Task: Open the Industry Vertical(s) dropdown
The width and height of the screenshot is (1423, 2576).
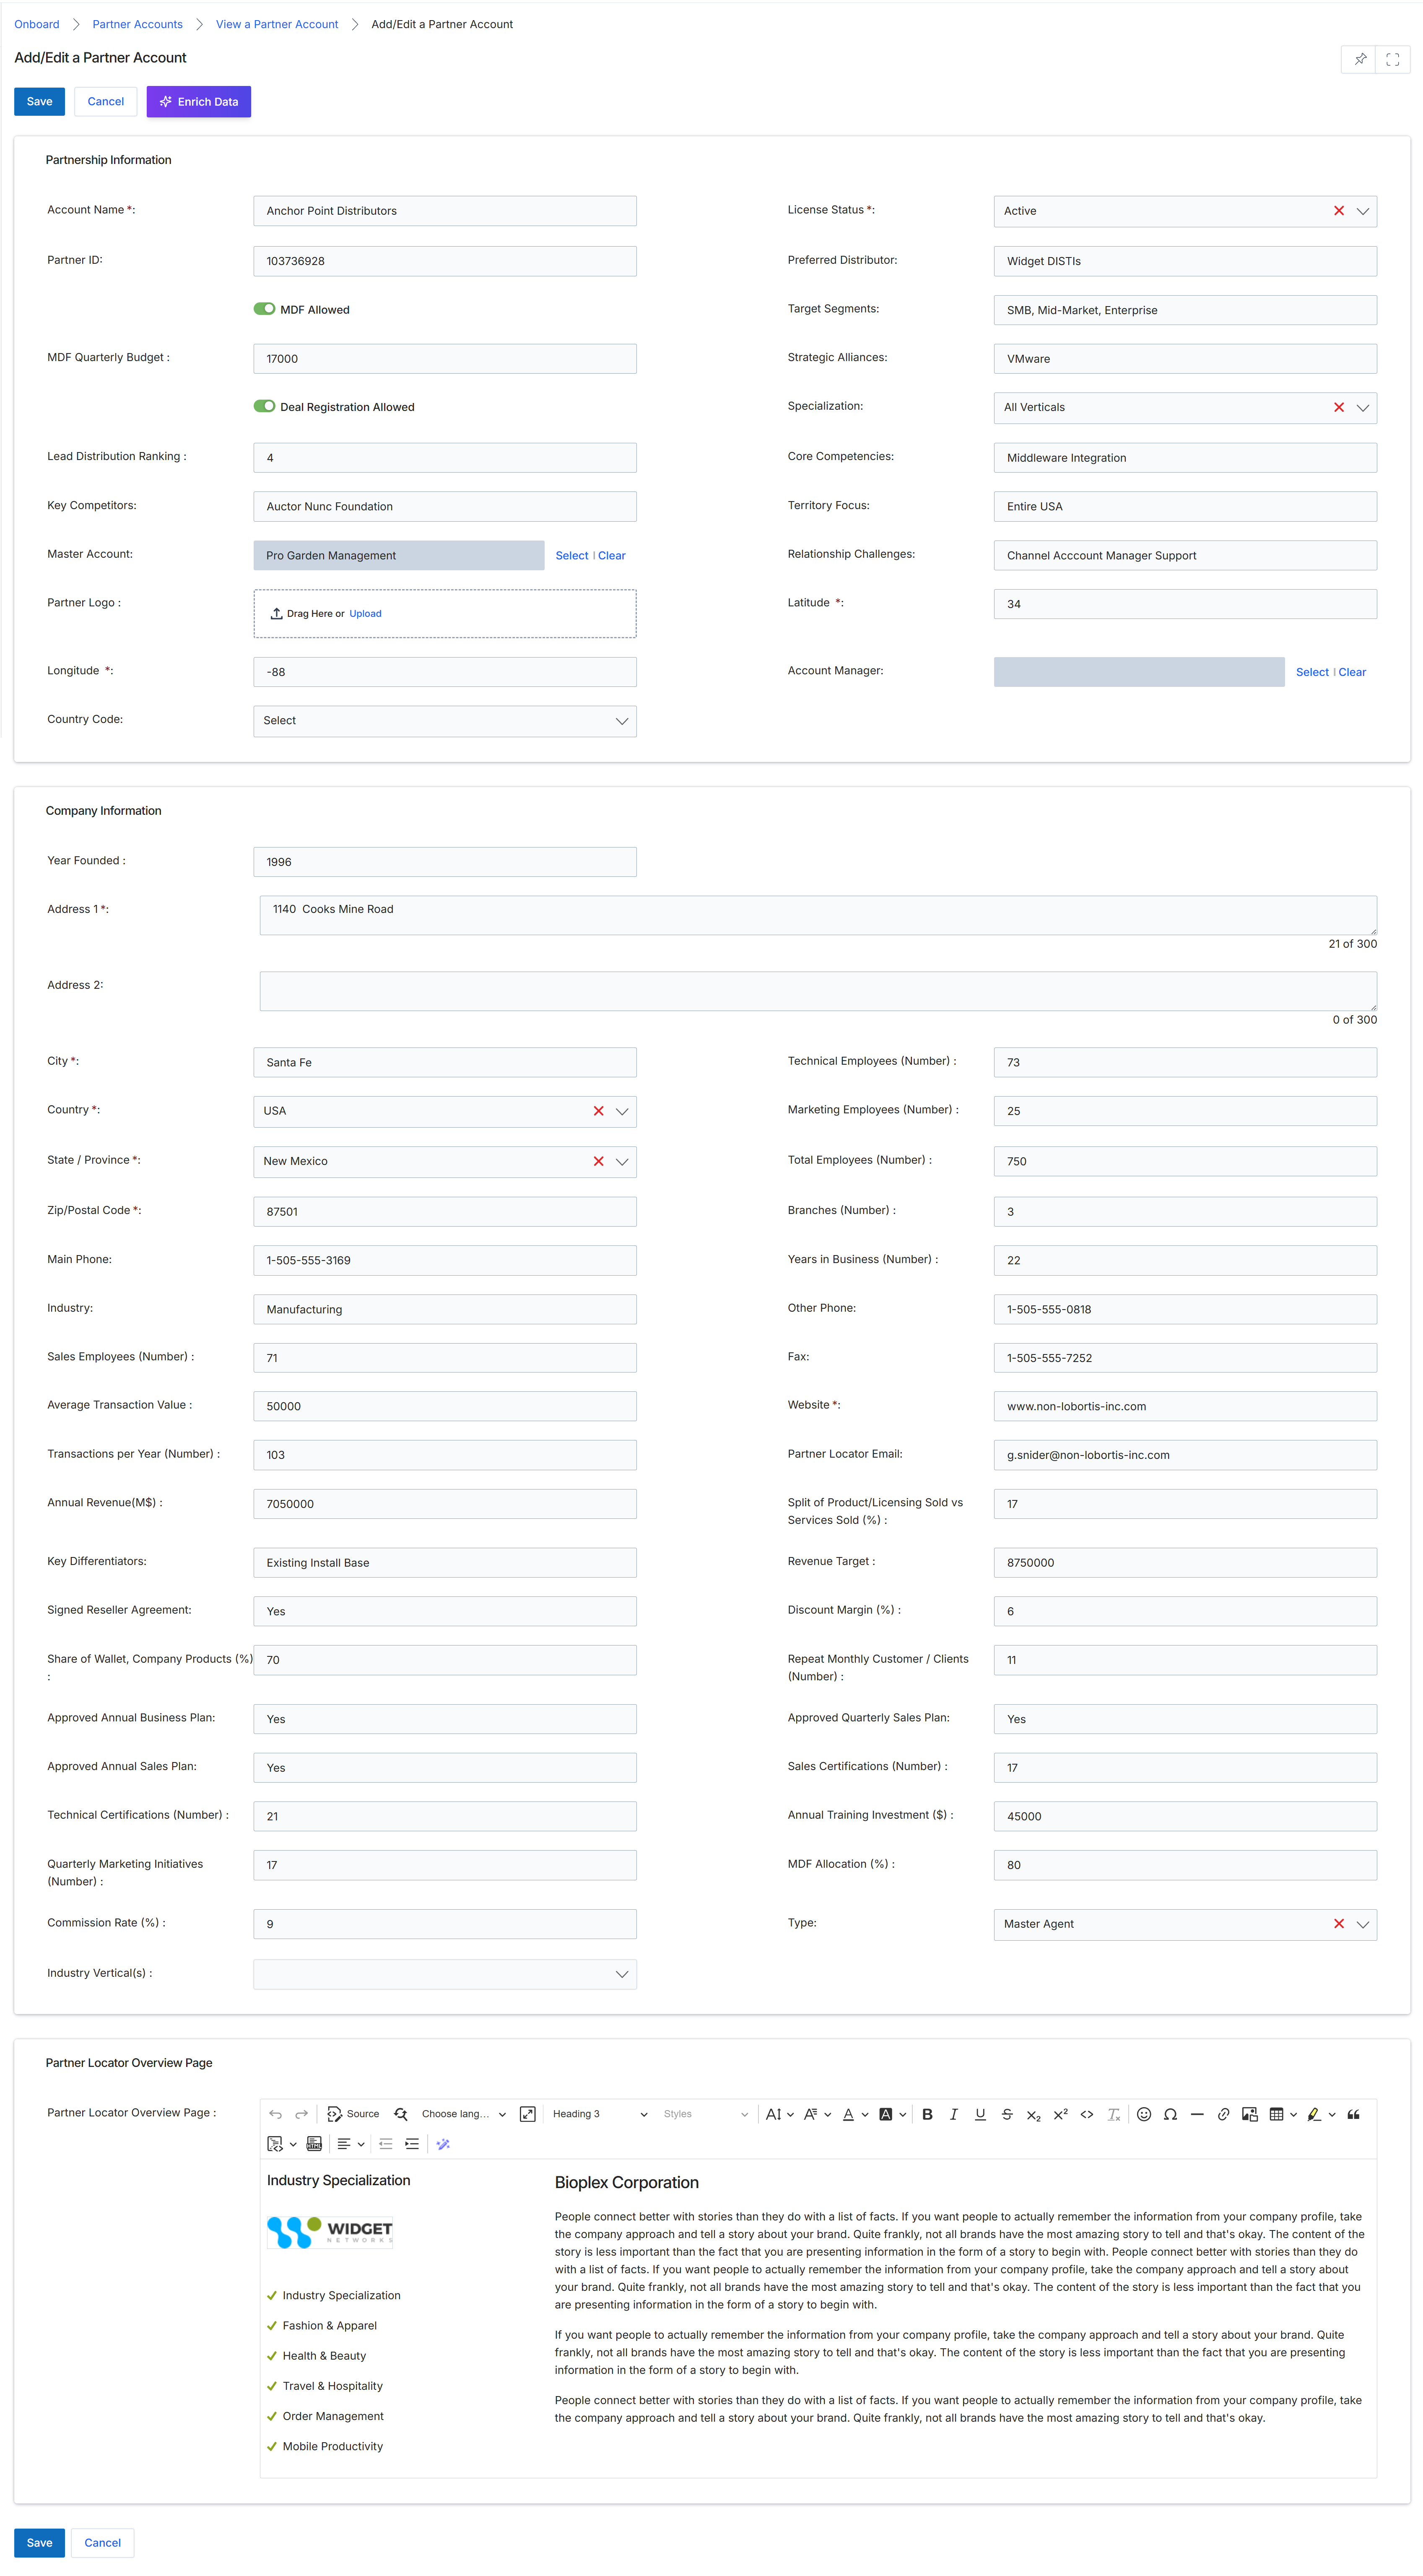Action: (x=445, y=1974)
